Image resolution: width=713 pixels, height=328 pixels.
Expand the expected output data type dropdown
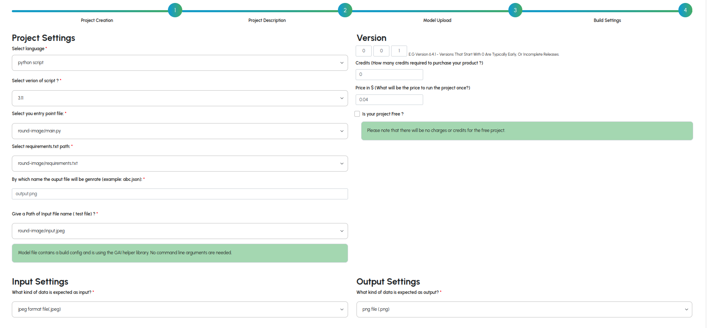coord(524,309)
